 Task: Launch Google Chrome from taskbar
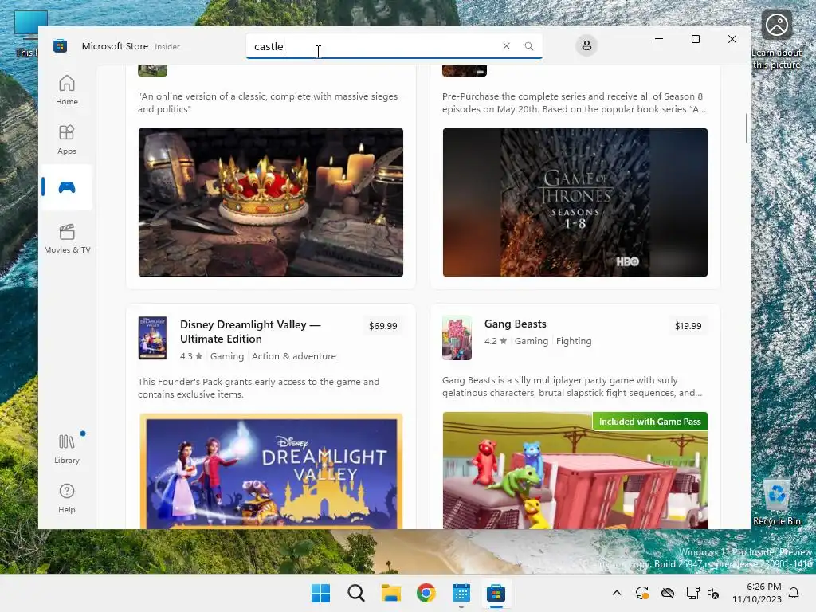pyautogui.click(x=426, y=593)
